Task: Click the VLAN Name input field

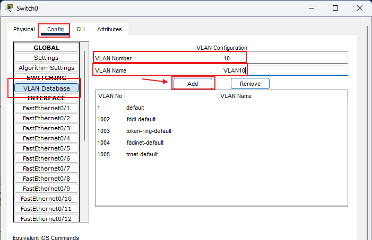Action: [x=284, y=70]
